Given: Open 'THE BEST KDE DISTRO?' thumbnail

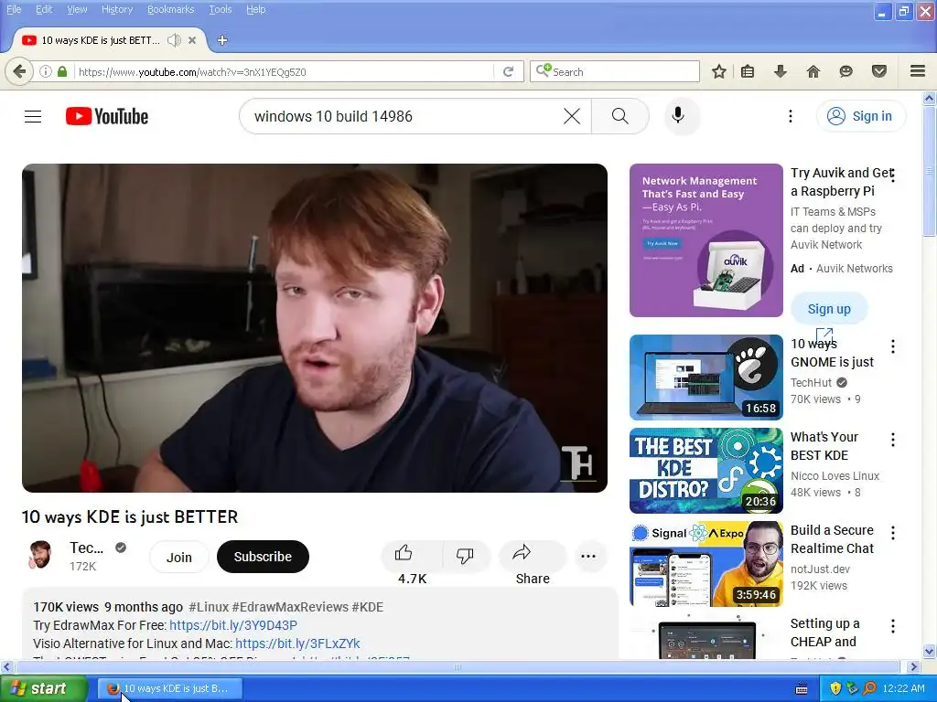Looking at the screenshot, I should (705, 471).
